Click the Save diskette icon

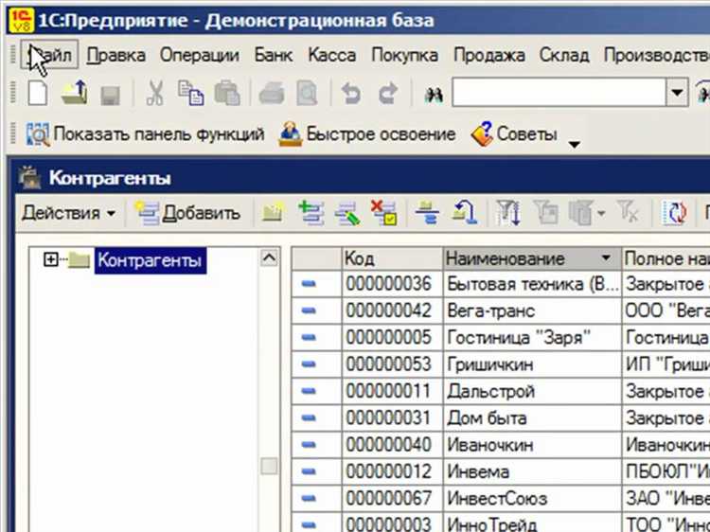pyautogui.click(x=110, y=95)
